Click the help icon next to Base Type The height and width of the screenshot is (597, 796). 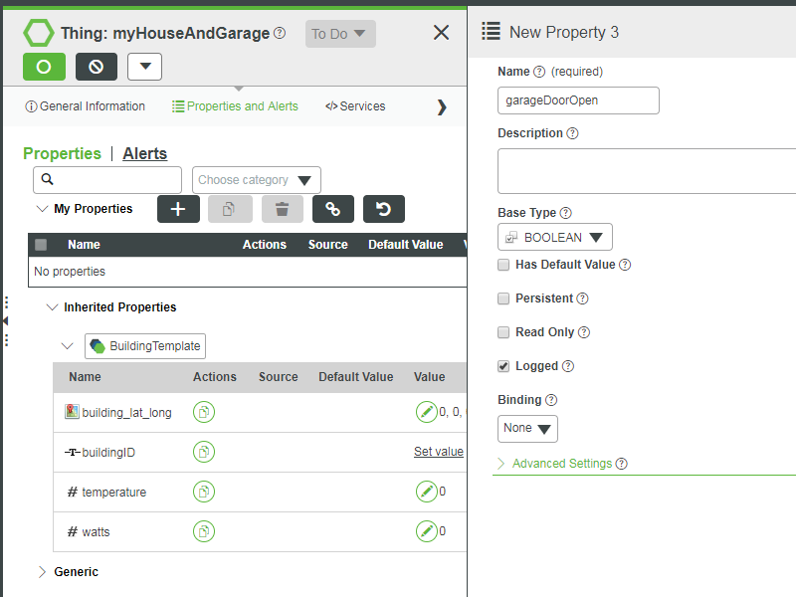pyautogui.click(x=566, y=213)
